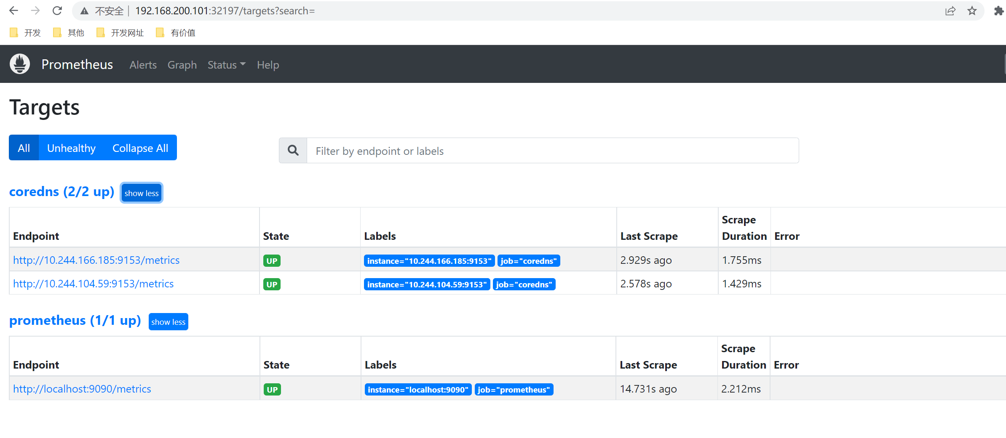Click the Targets page heading

[x=44, y=107]
